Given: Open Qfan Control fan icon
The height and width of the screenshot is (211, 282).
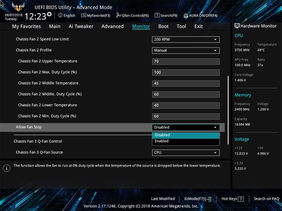Looking at the screenshot, I should (118, 15).
